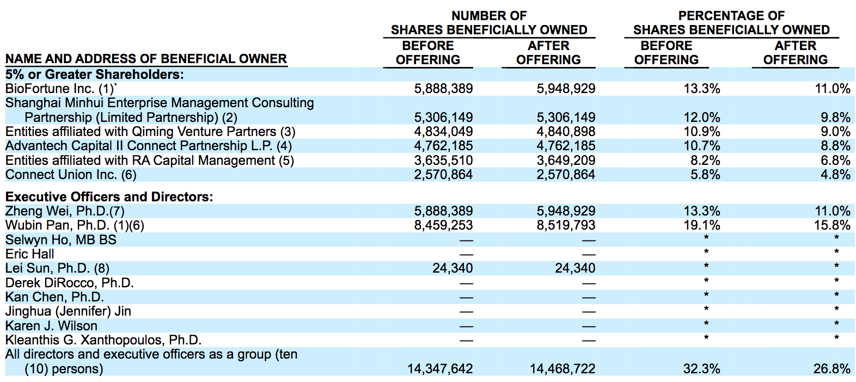Click Zheng Wei's before-offering shares 5,888,389
The image size is (856, 382).
[x=443, y=211]
